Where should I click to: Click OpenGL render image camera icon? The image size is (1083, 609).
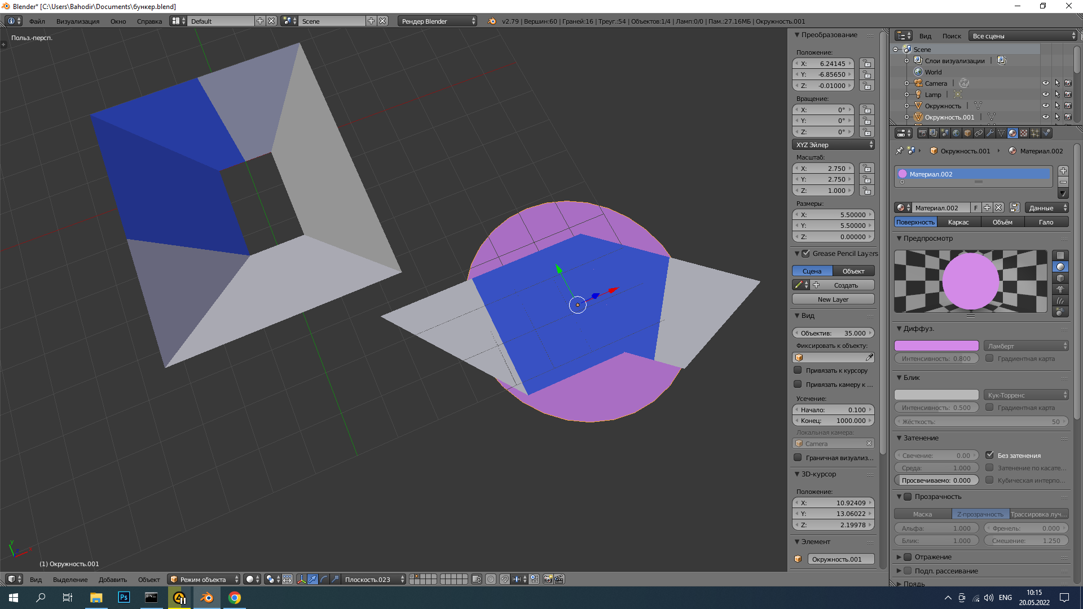click(548, 579)
